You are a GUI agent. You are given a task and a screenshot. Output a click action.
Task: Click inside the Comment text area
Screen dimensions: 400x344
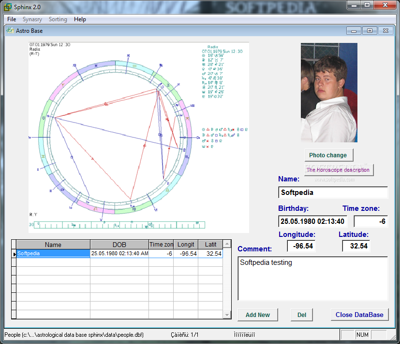pyautogui.click(x=313, y=278)
